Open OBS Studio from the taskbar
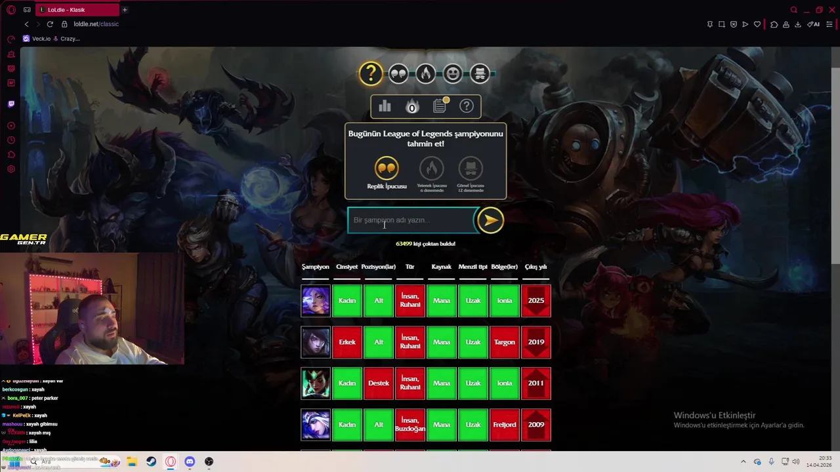This screenshot has height=472, width=840. pos(209,462)
